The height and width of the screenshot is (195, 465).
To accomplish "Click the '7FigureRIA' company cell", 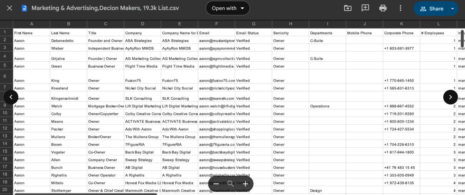I will [142, 144].
